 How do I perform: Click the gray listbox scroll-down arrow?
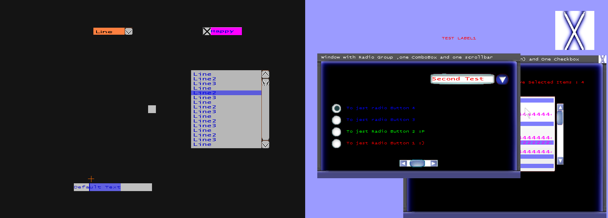265,144
